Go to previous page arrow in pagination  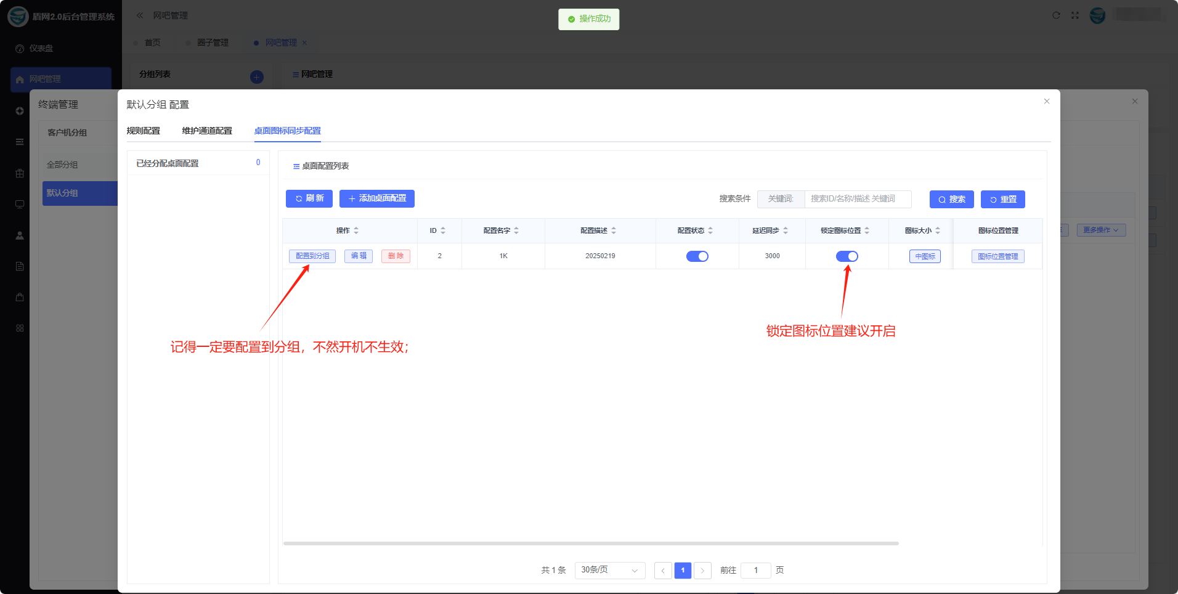point(663,571)
